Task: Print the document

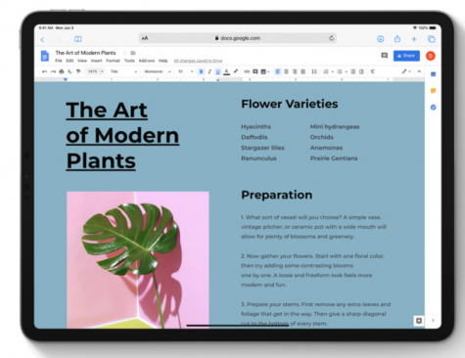Action: click(x=62, y=71)
